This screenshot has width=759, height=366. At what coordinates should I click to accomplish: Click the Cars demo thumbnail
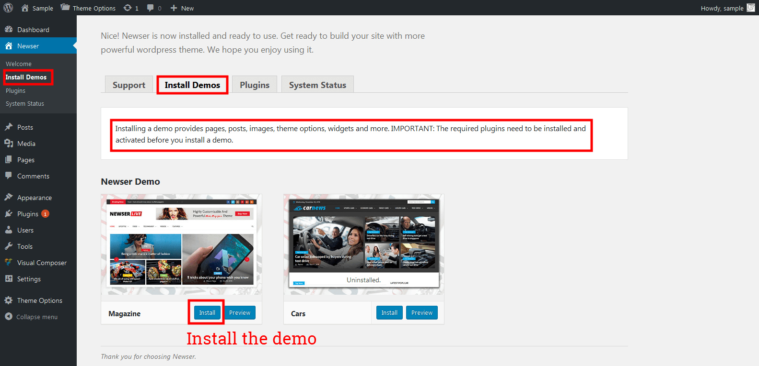pos(363,244)
